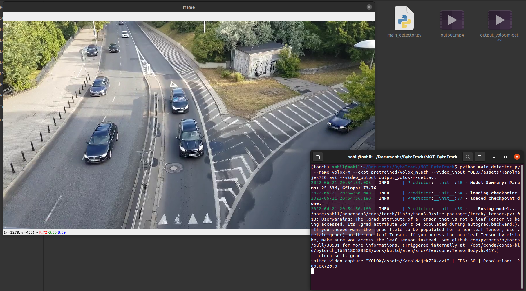The height and width of the screenshot is (291, 526).
Task: Open the output.mp4 video file icon
Action: click(x=452, y=20)
